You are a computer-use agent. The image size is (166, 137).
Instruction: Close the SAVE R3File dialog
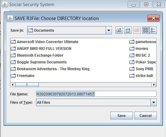(153, 18)
